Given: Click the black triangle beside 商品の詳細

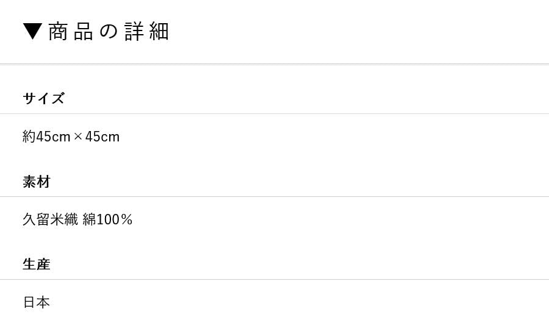Looking at the screenshot, I should [x=32, y=31].
